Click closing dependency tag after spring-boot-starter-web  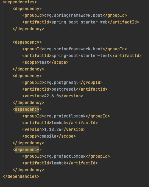tap(28, 29)
